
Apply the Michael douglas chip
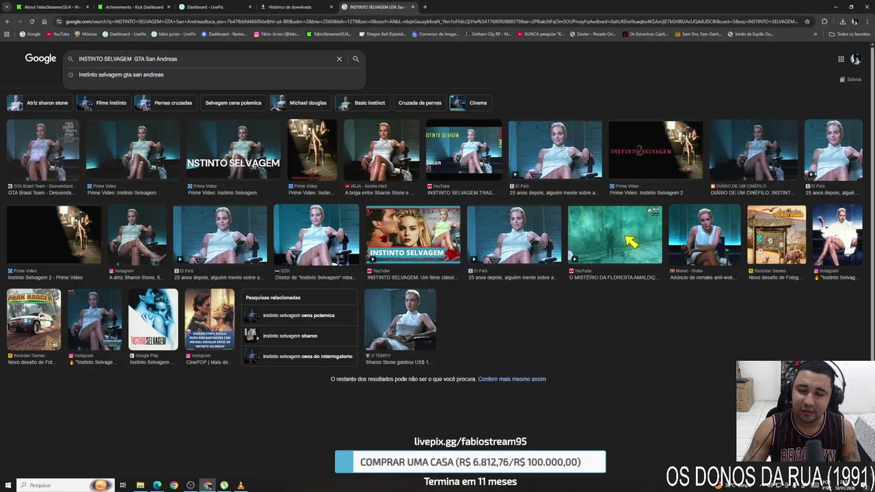(x=300, y=102)
